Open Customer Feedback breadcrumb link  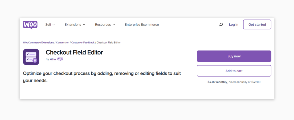83,42
